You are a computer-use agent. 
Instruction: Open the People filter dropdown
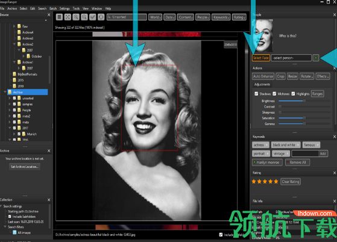tap(203, 17)
